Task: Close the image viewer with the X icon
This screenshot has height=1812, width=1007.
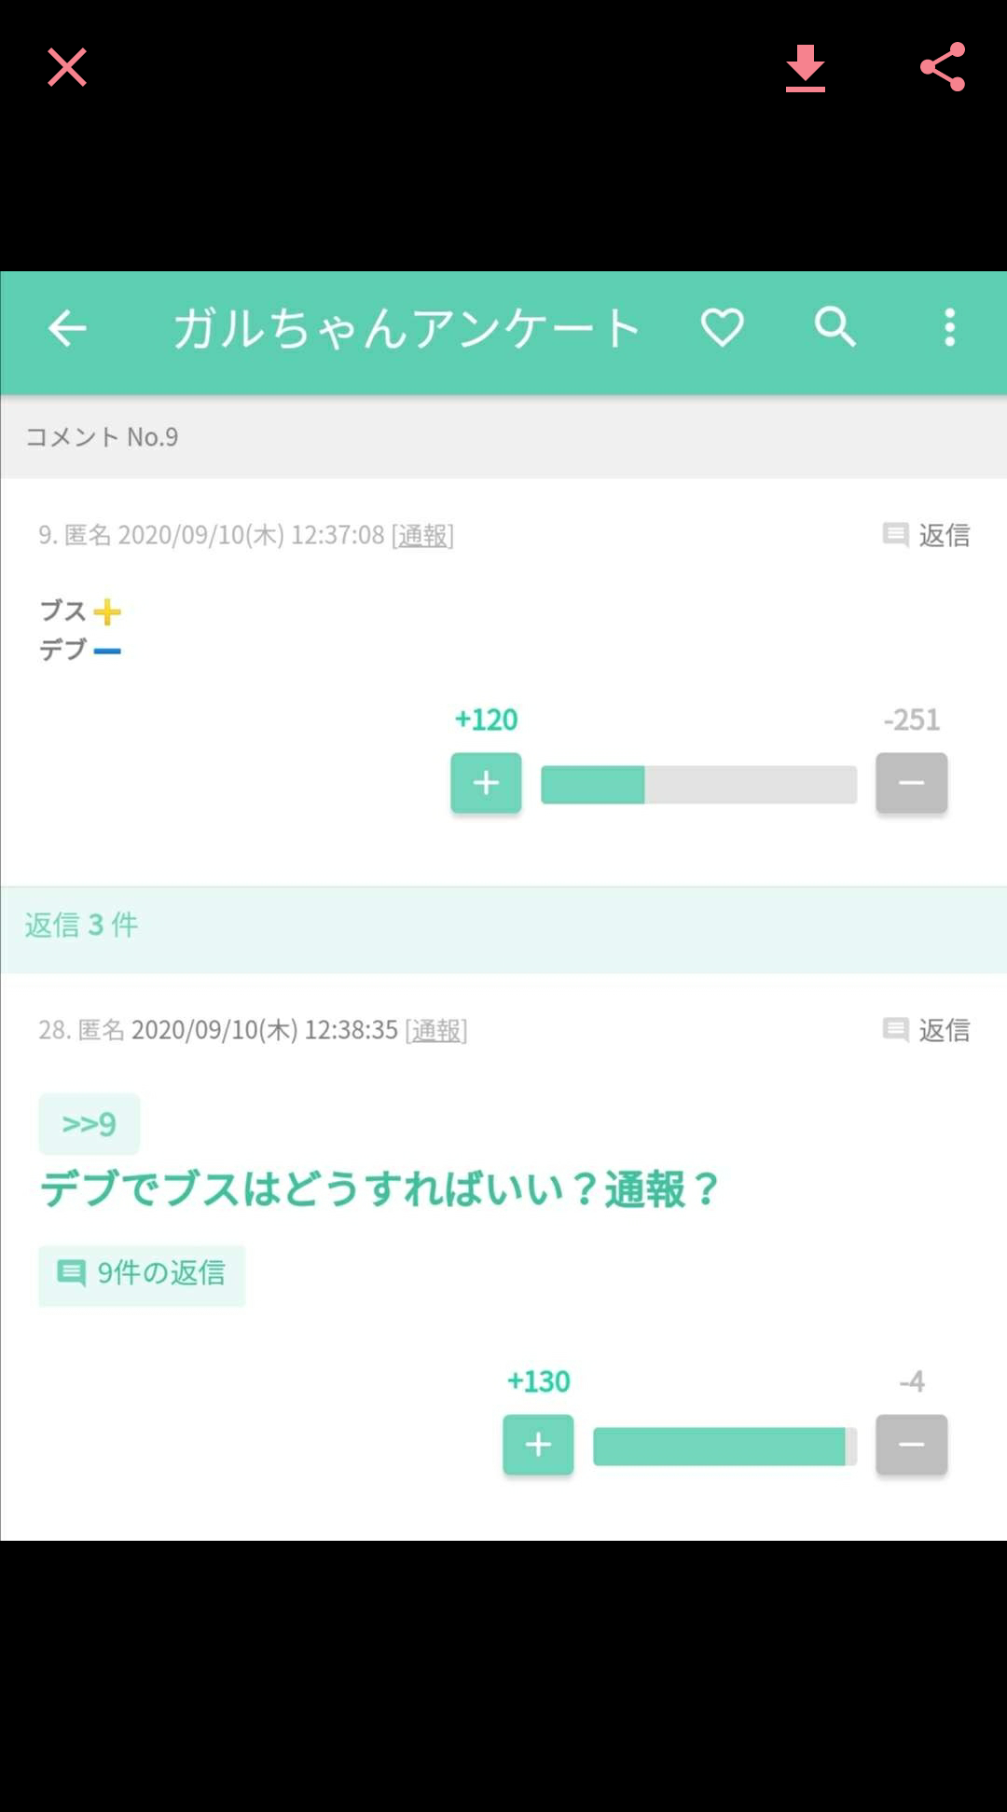Action: point(67,67)
